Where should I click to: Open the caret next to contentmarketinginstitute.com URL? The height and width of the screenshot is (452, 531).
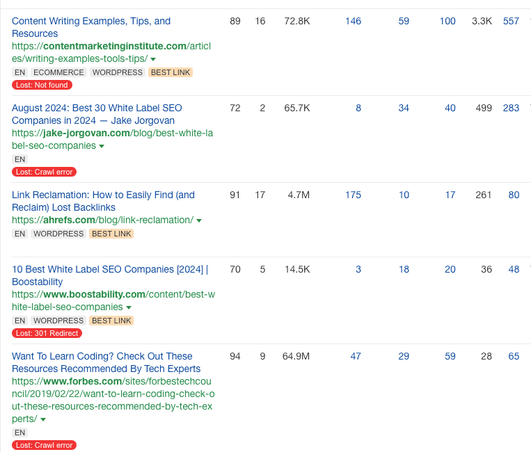pos(153,60)
